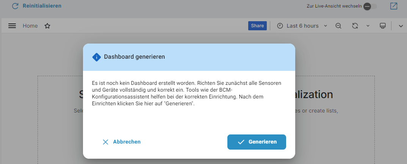Click the blue Share button

[x=257, y=26]
